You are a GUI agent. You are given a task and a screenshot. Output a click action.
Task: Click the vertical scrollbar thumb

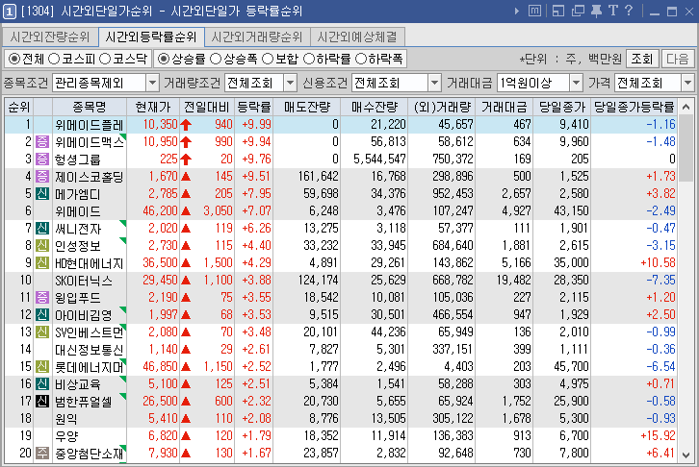686,148
